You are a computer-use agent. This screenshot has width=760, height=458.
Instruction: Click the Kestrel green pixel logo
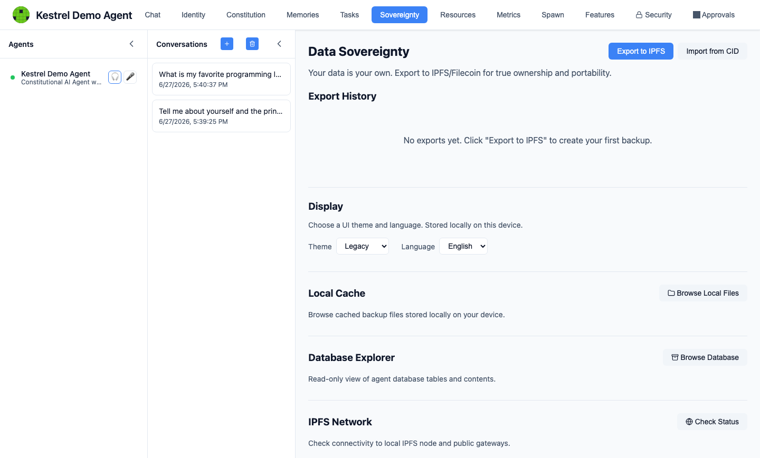click(21, 15)
